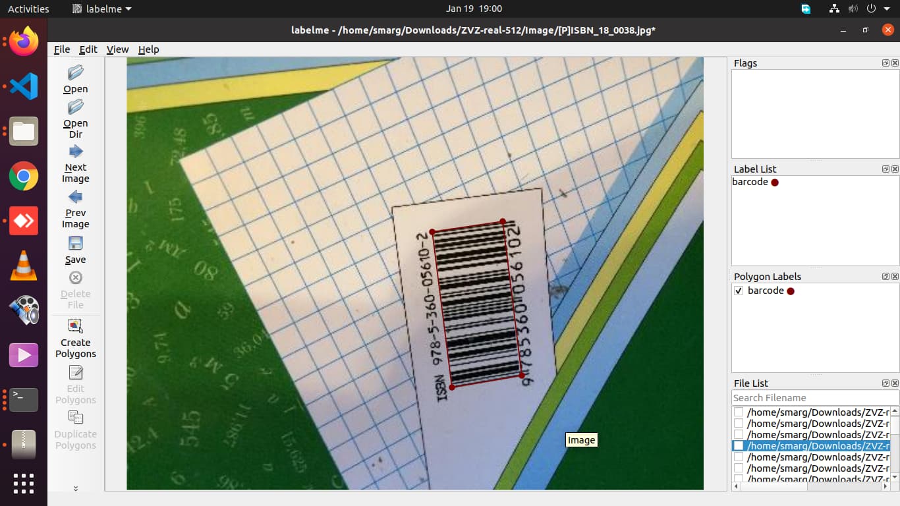900x506 pixels.
Task: Click the File List scroll-up arrow
Action: [x=895, y=411]
